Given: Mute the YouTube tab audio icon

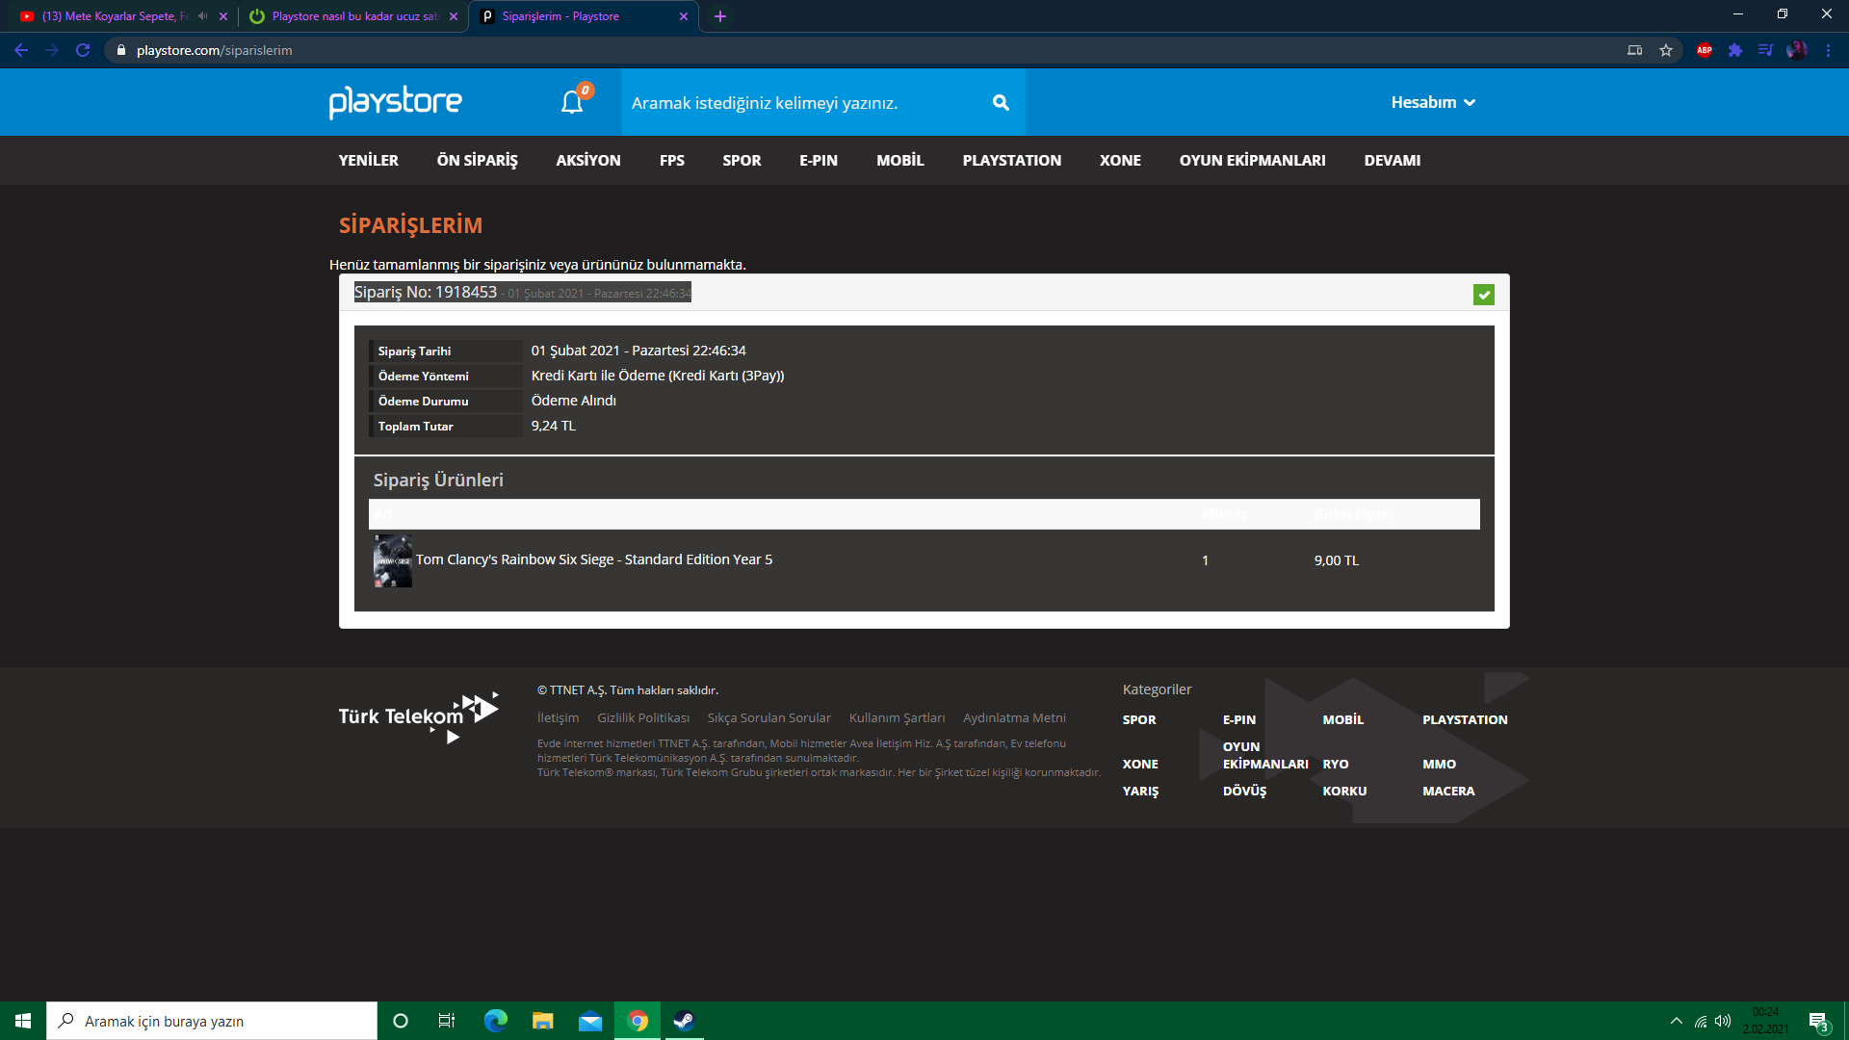Looking at the screenshot, I should [202, 16].
